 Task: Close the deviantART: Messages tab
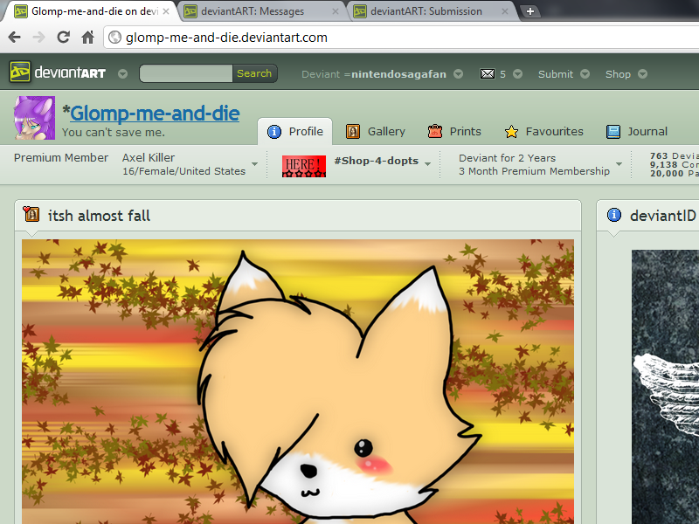(336, 11)
